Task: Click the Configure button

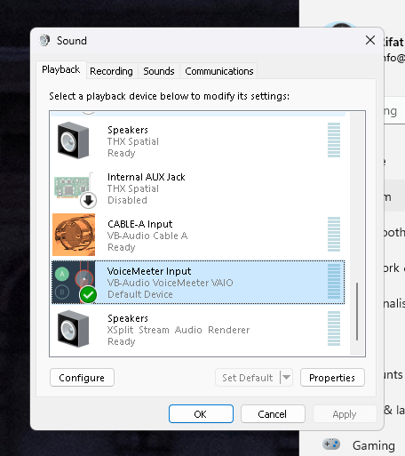Action: [82, 378]
